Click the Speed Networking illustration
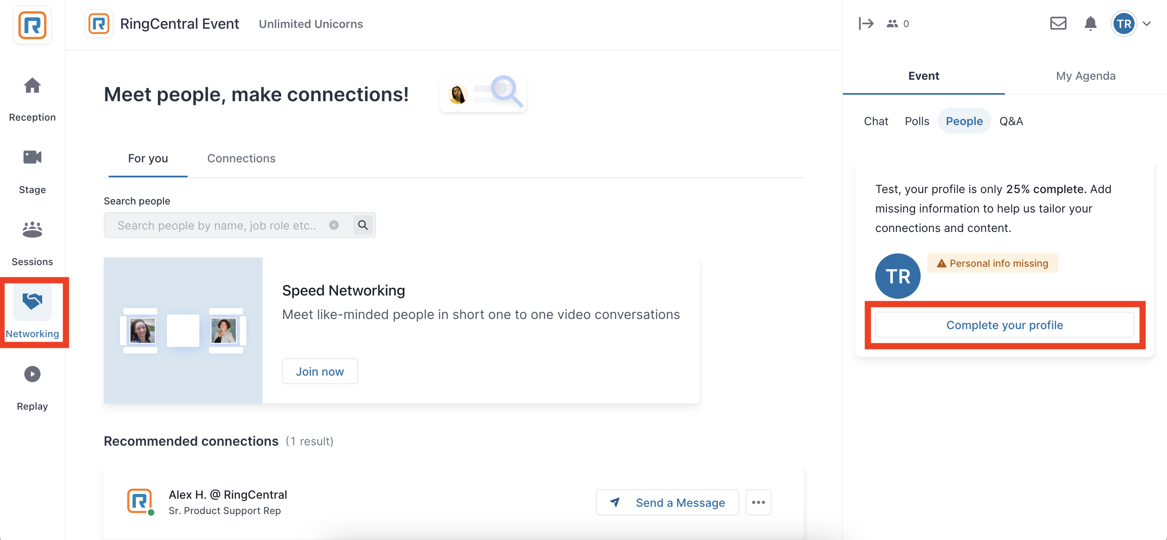 tap(183, 330)
